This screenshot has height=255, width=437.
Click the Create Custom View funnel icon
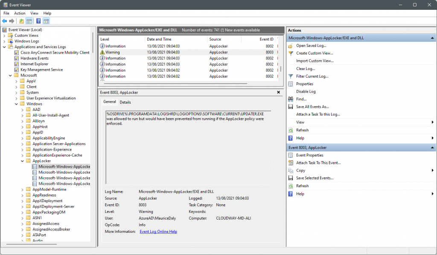click(x=291, y=53)
